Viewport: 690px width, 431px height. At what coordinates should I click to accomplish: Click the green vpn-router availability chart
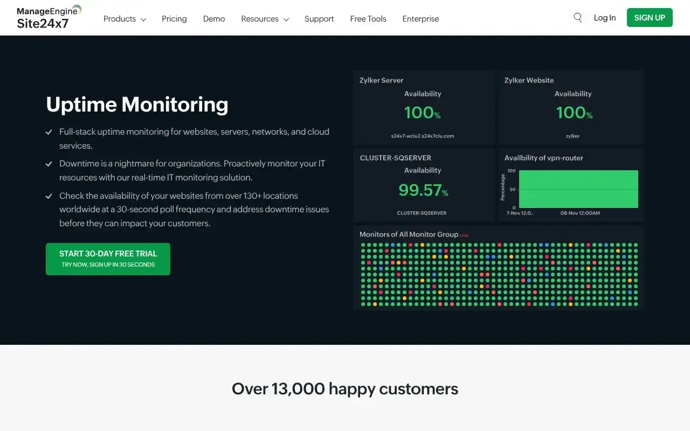pyautogui.click(x=573, y=189)
